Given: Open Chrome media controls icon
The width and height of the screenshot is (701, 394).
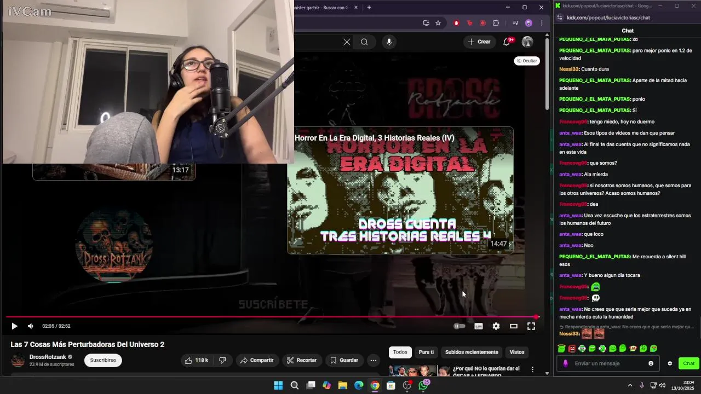Looking at the screenshot, I should coord(515,23).
